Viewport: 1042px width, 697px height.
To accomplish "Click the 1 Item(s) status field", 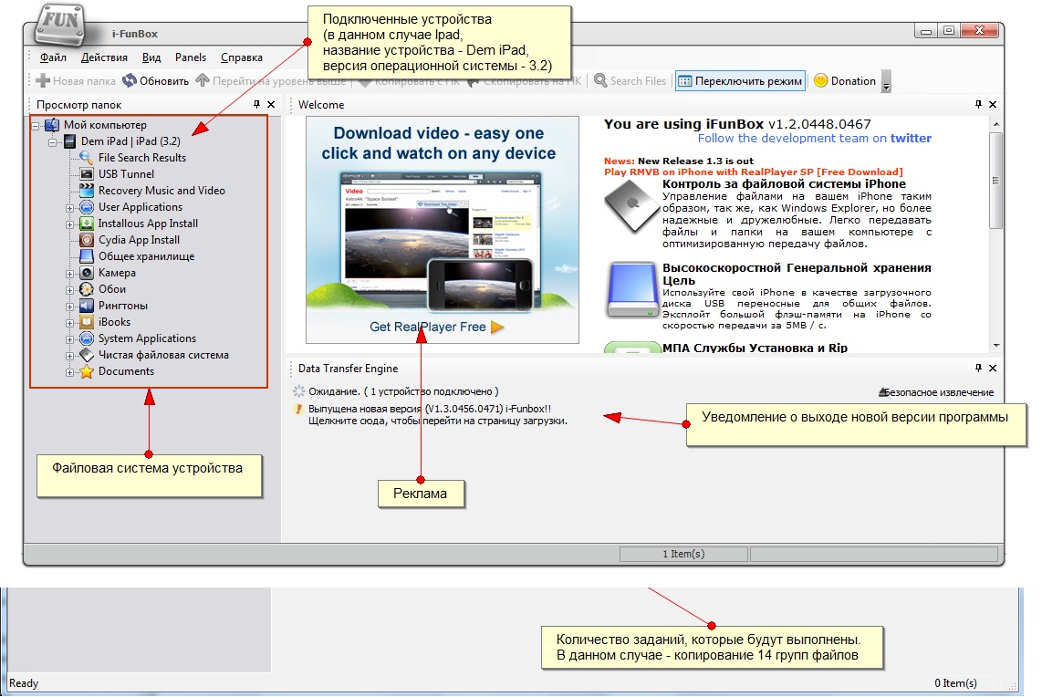I will pos(683,554).
